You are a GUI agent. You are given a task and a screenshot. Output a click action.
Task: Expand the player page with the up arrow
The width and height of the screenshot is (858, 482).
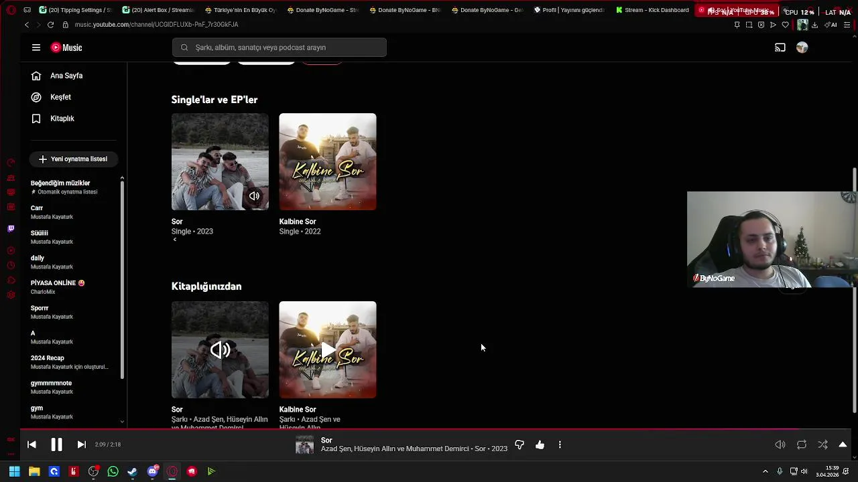click(843, 445)
